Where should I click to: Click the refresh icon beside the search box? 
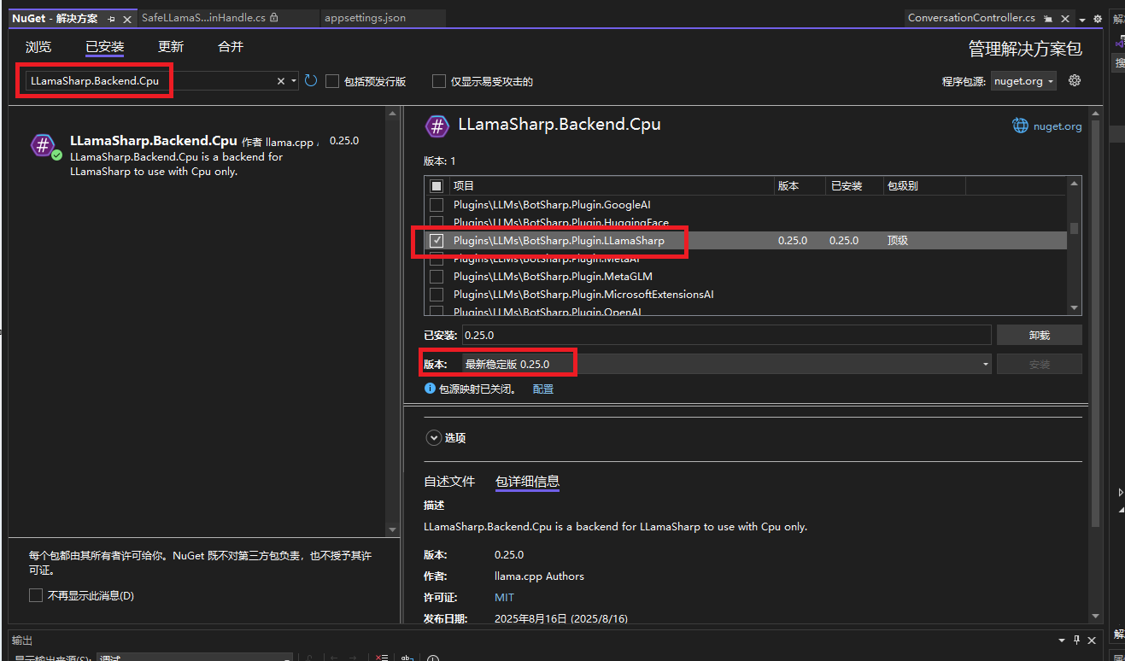311,80
